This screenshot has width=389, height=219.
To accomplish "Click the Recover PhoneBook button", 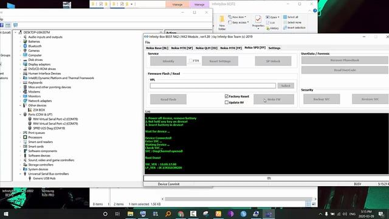I will [345, 60].
